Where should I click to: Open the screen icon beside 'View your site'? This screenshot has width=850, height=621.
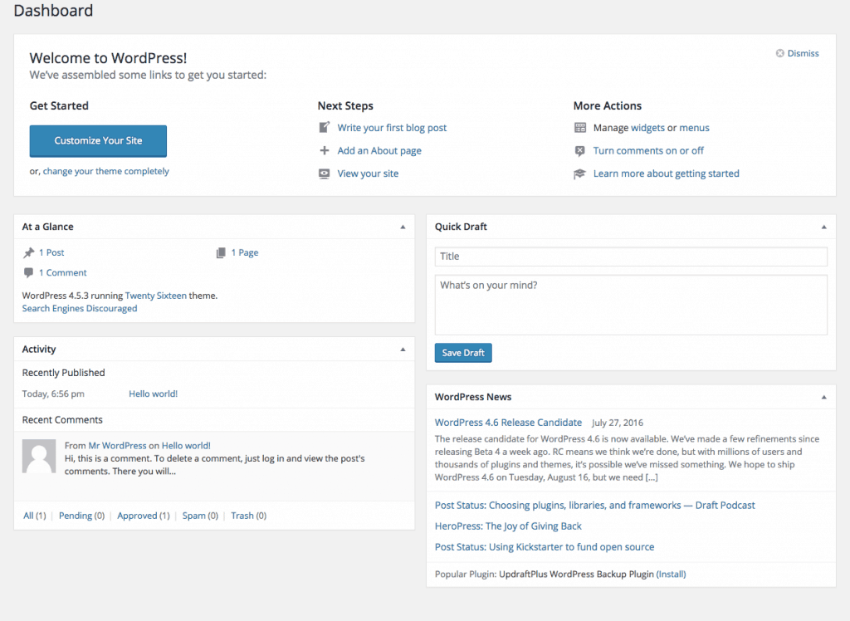[x=324, y=173]
